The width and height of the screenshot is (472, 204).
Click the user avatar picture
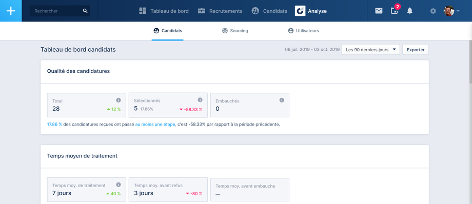(x=448, y=11)
